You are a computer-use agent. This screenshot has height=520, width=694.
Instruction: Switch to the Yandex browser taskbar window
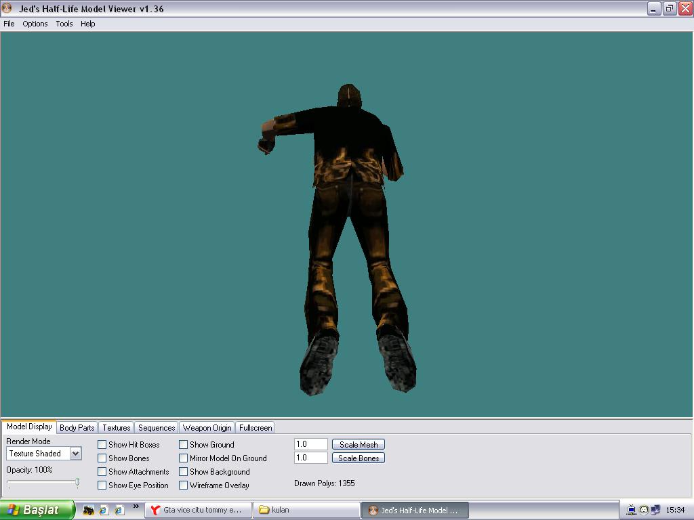[x=198, y=511]
